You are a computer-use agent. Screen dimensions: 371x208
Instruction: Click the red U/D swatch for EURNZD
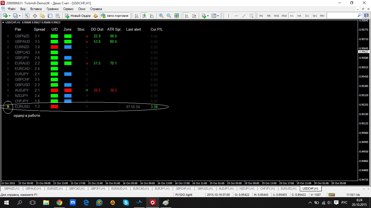pyautogui.click(x=54, y=47)
